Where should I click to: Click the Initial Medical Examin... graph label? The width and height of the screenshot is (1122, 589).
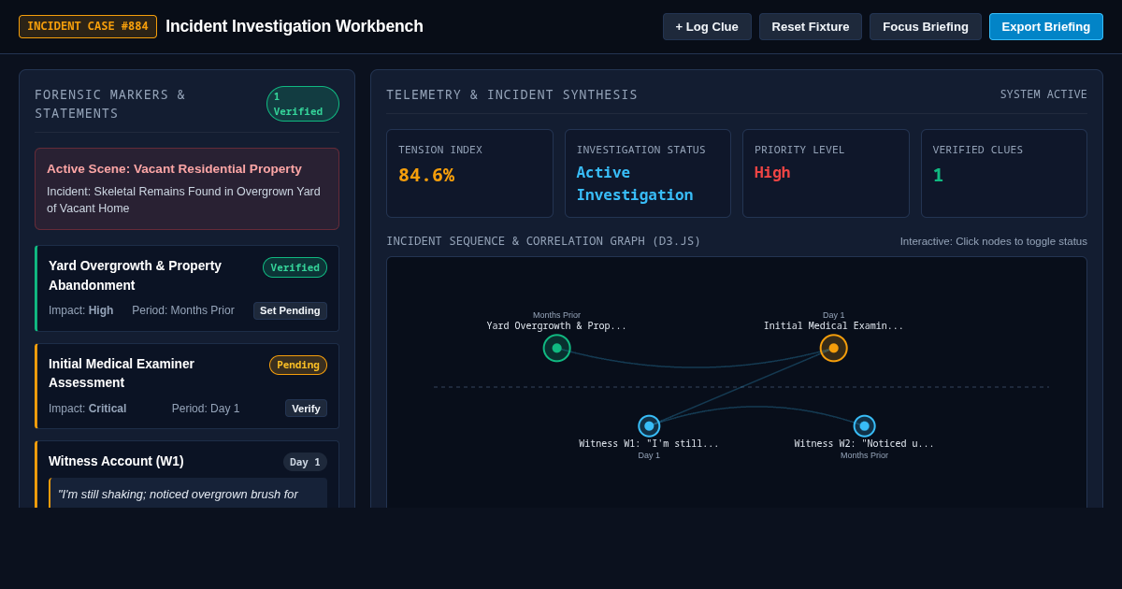pos(834,325)
